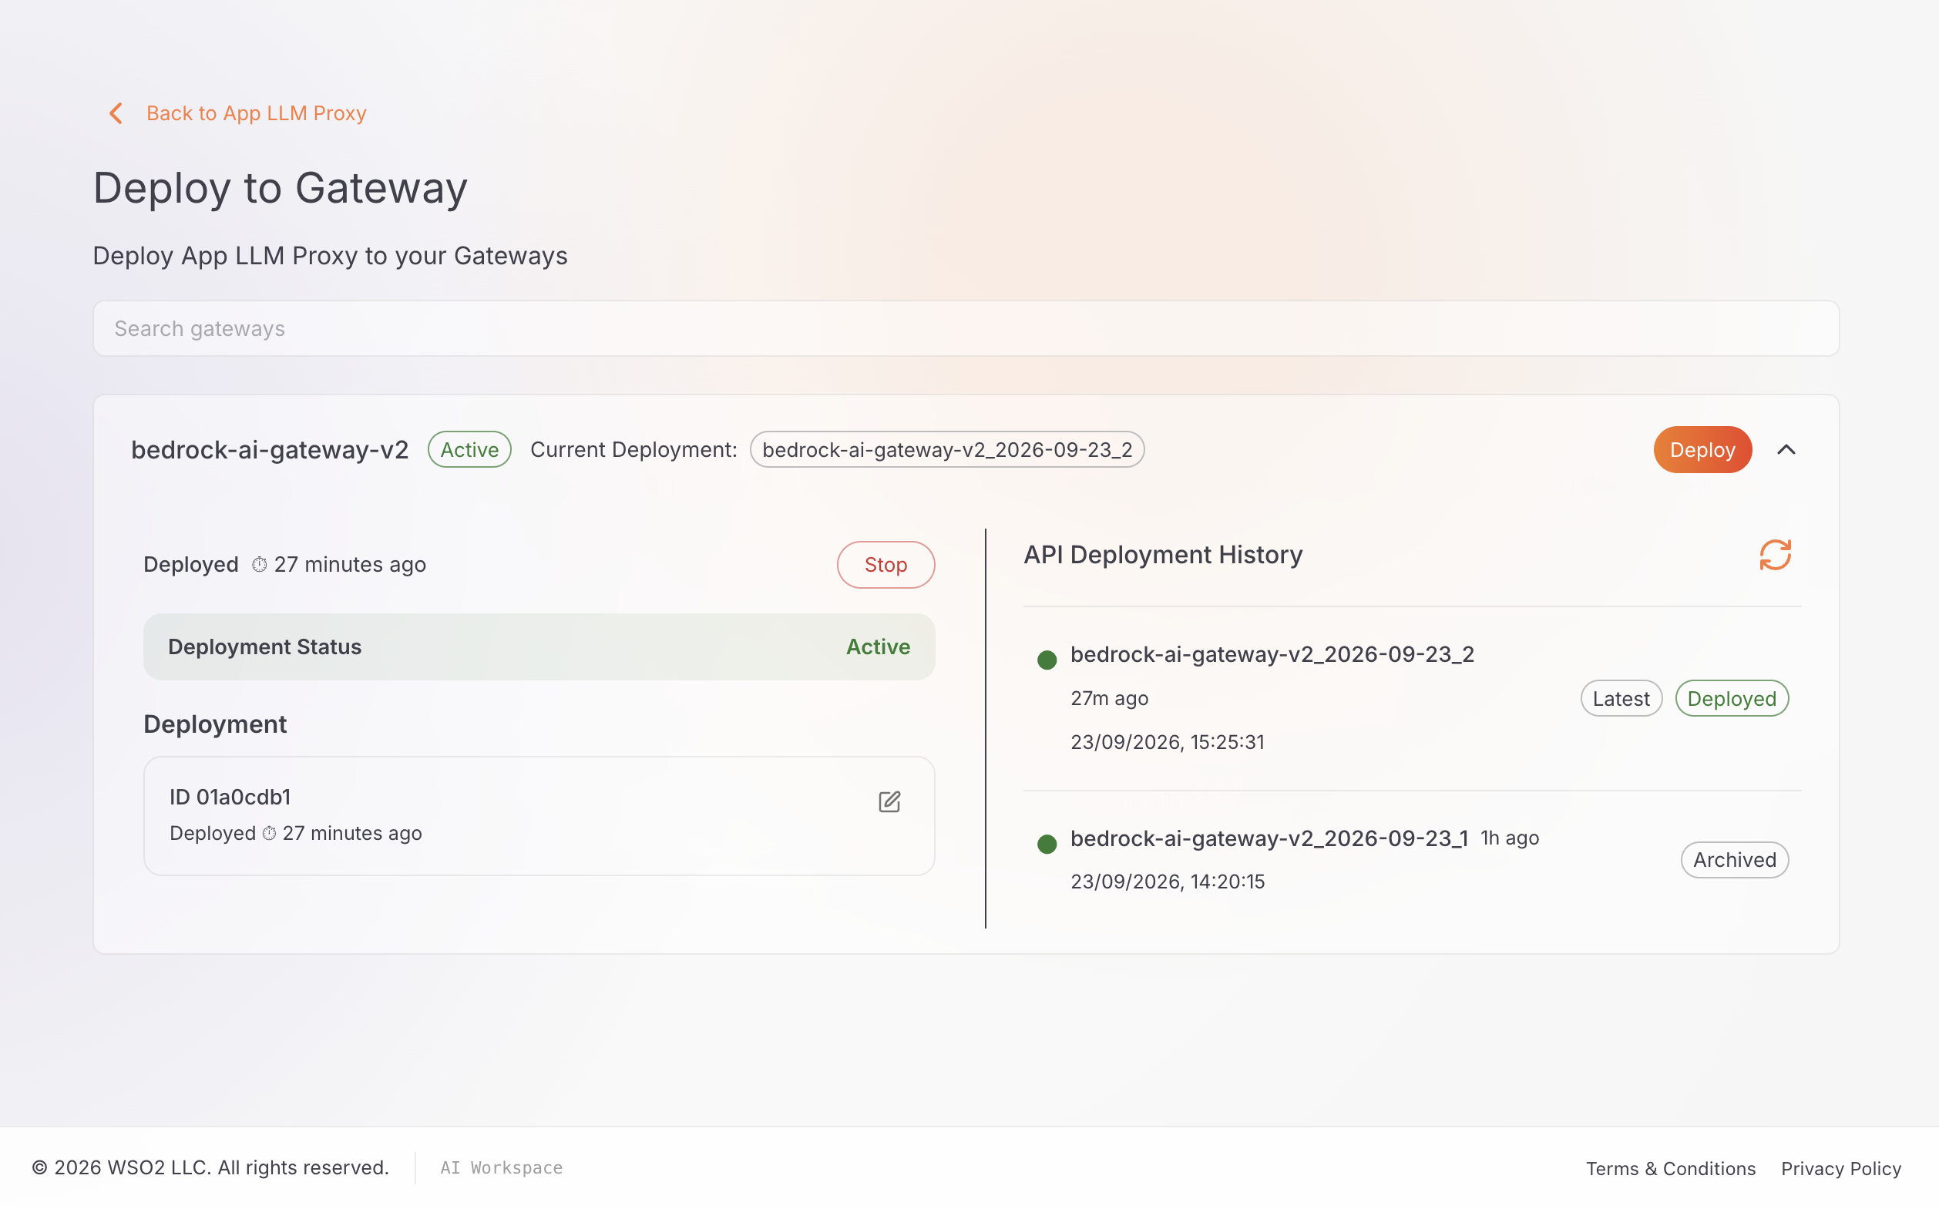Click clock icon in deployment ID card

270,833
